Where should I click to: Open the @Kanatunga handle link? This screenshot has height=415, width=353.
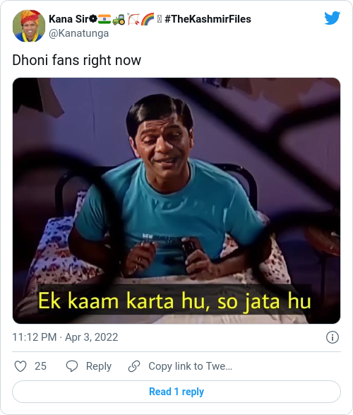pyautogui.click(x=79, y=33)
